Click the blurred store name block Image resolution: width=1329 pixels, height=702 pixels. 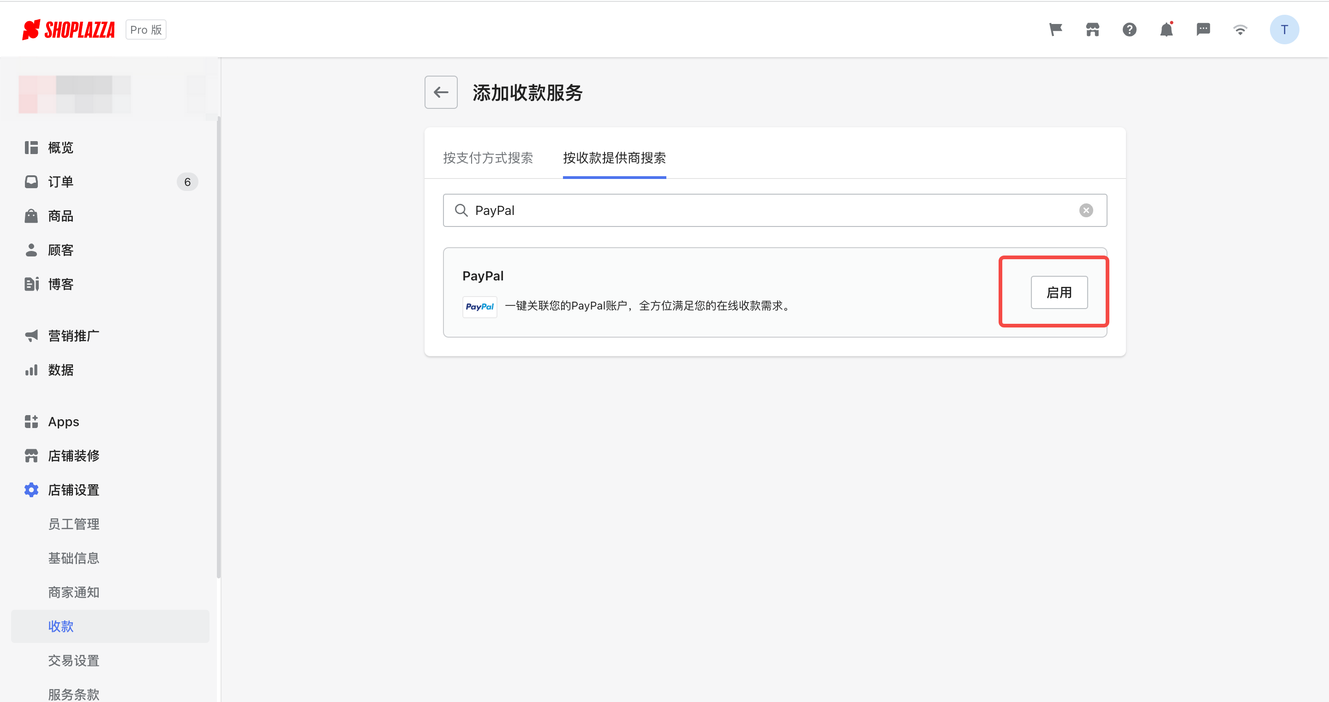[75, 95]
